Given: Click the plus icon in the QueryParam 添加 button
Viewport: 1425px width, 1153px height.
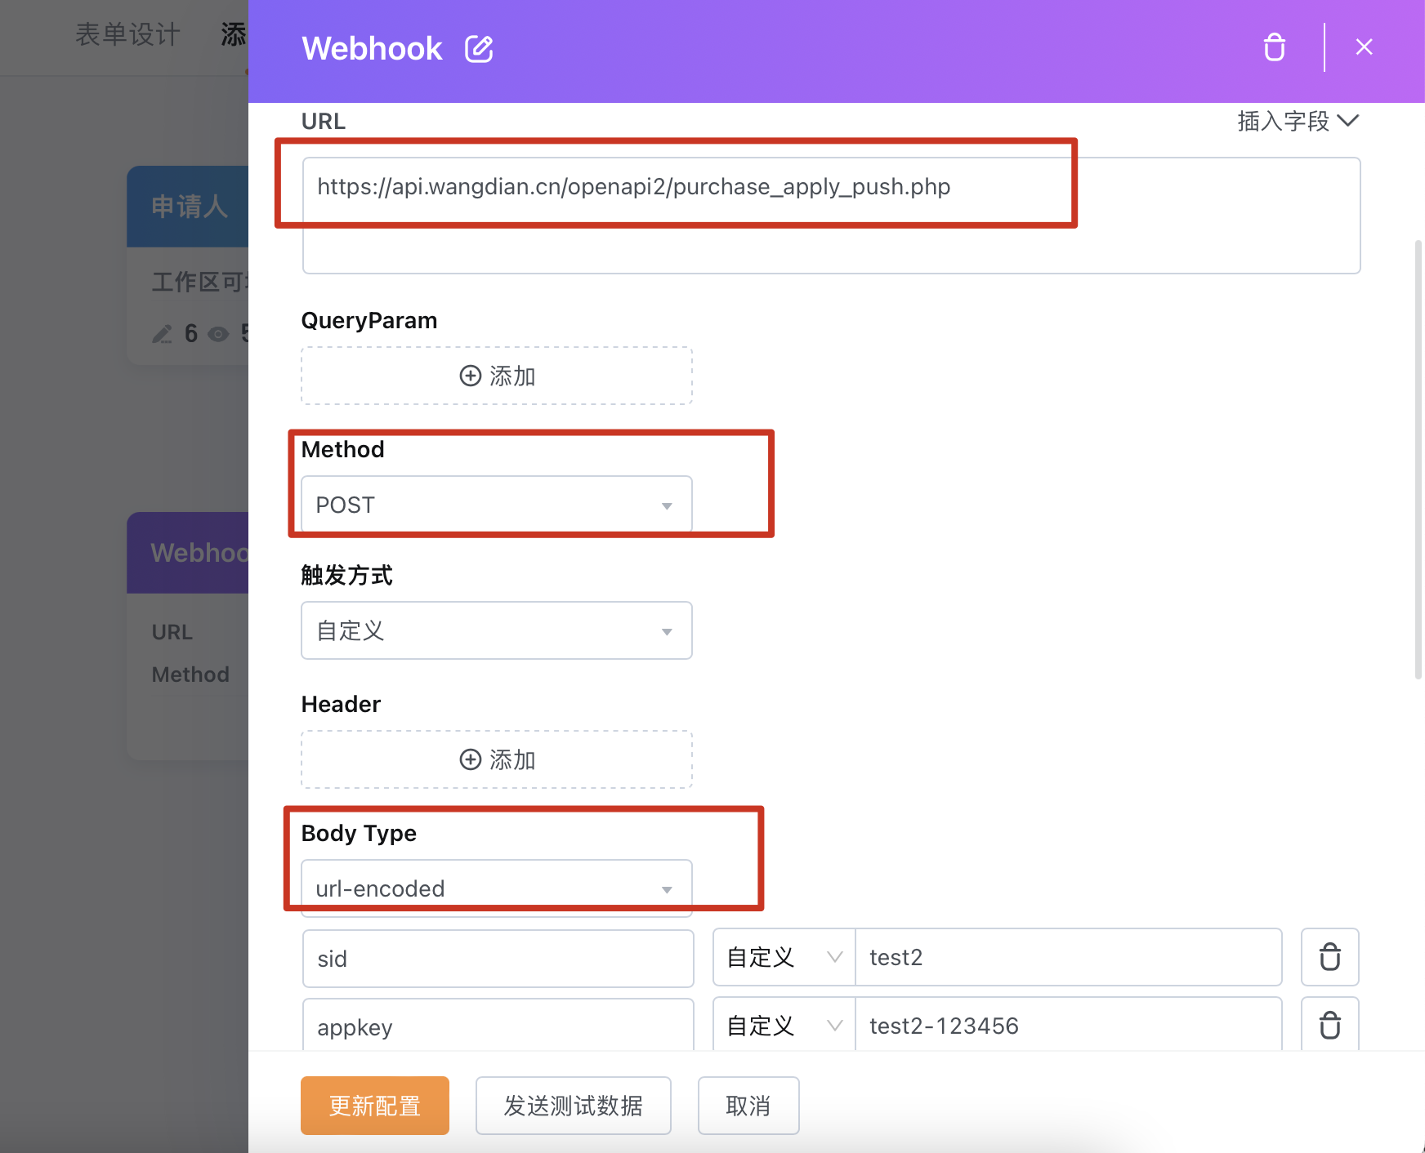Looking at the screenshot, I should click(471, 376).
